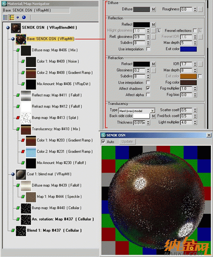Select blue sphere icon of Base: SENOK OSN
The height and width of the screenshot is (257, 213).
pos(13,39)
